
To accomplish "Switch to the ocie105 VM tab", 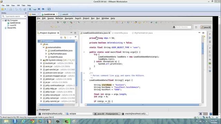I will pos(65,14).
